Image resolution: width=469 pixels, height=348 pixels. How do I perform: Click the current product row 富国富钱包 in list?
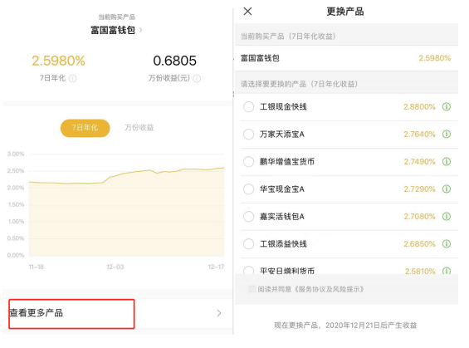pos(346,58)
